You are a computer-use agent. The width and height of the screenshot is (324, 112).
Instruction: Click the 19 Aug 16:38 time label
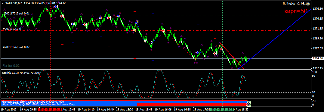tap(183, 109)
